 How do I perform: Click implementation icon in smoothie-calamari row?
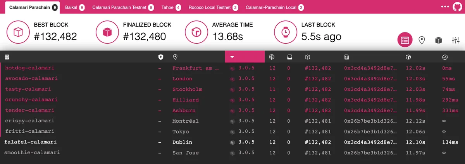pyautogui.click(x=232, y=153)
